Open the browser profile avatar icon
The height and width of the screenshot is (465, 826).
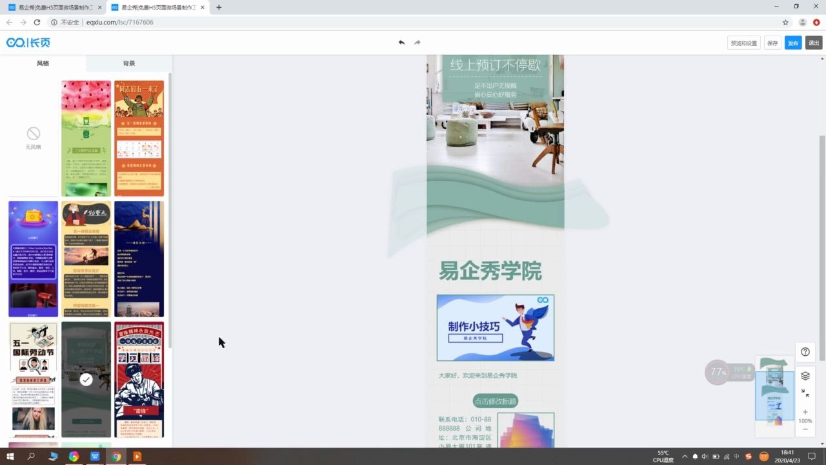click(803, 22)
